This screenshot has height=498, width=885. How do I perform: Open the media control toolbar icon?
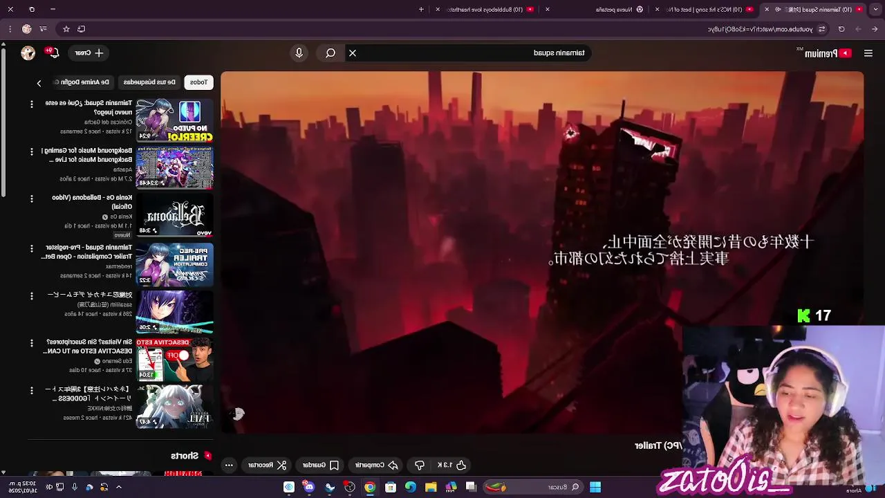tap(43, 29)
